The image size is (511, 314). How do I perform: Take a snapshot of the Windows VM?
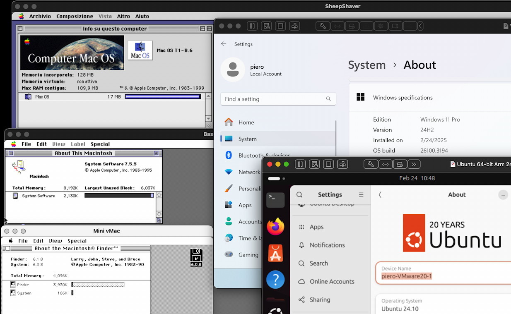pos(267,26)
